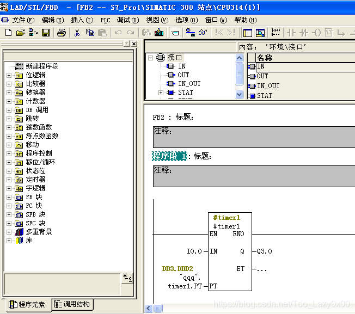The height and width of the screenshot is (314, 355).
Task: Close the program elements side panel
Action: 134,44
